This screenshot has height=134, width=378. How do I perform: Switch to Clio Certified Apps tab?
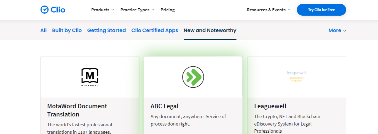click(x=155, y=30)
